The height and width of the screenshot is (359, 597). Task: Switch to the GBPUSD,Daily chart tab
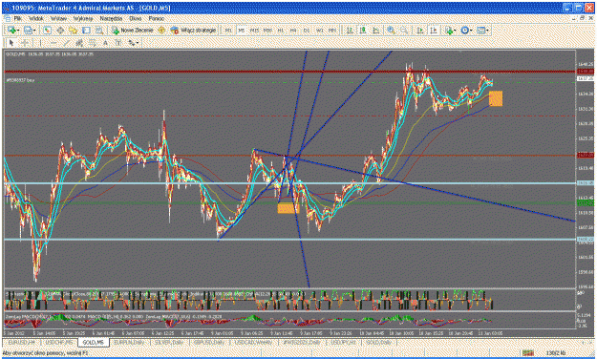click(209, 342)
